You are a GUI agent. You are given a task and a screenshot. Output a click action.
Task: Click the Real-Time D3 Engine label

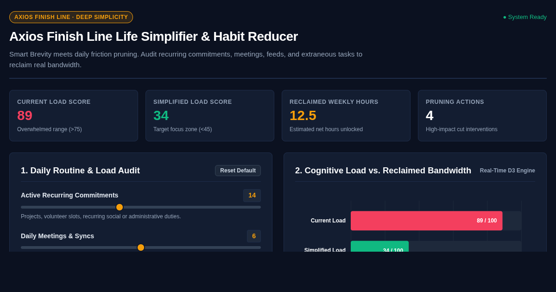click(507, 171)
